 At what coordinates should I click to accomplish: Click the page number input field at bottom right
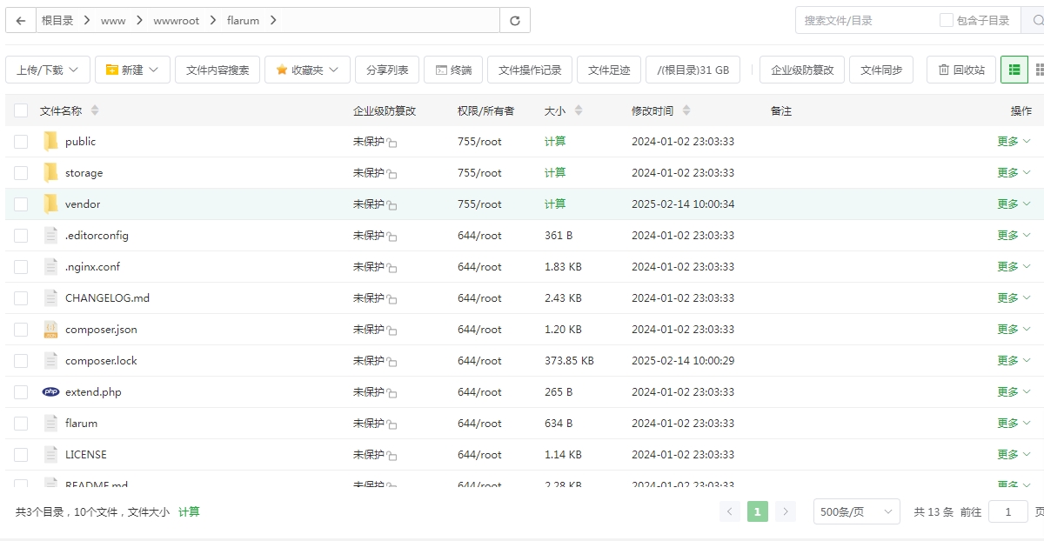tap(1007, 511)
